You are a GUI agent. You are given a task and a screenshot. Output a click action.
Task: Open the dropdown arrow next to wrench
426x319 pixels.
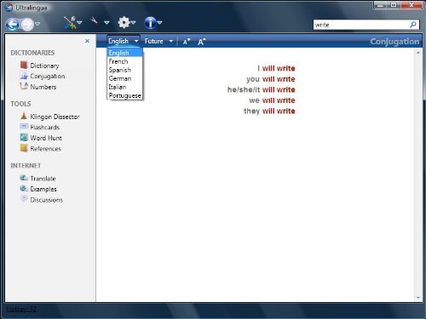(x=106, y=22)
